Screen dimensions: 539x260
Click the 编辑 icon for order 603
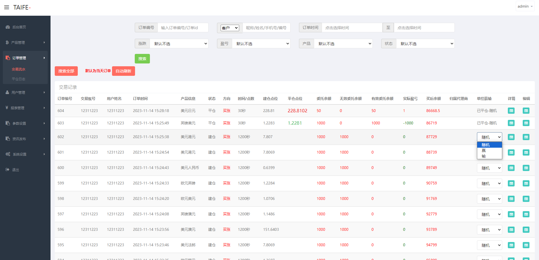click(526, 123)
